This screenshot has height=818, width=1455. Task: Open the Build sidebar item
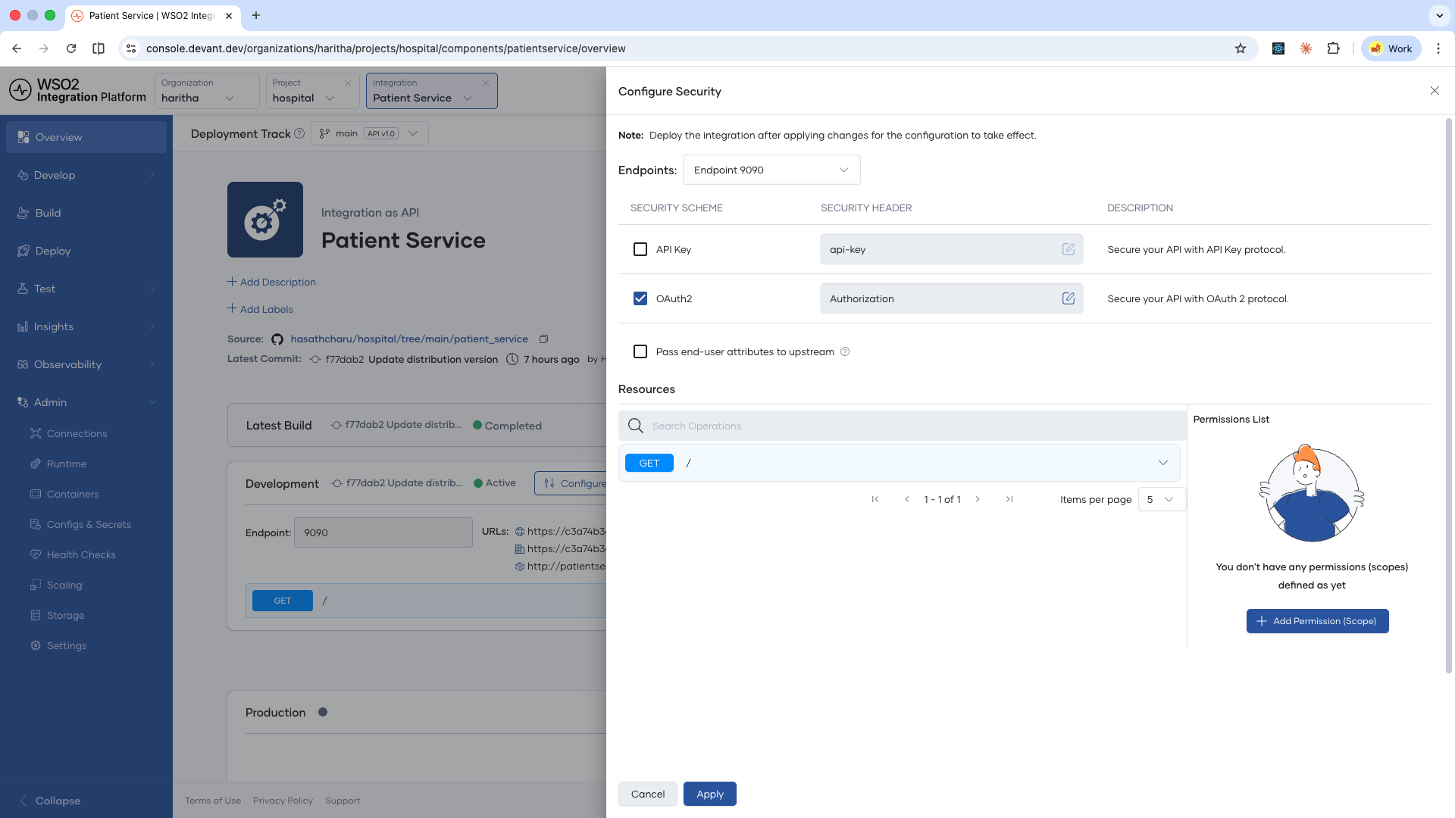point(86,213)
